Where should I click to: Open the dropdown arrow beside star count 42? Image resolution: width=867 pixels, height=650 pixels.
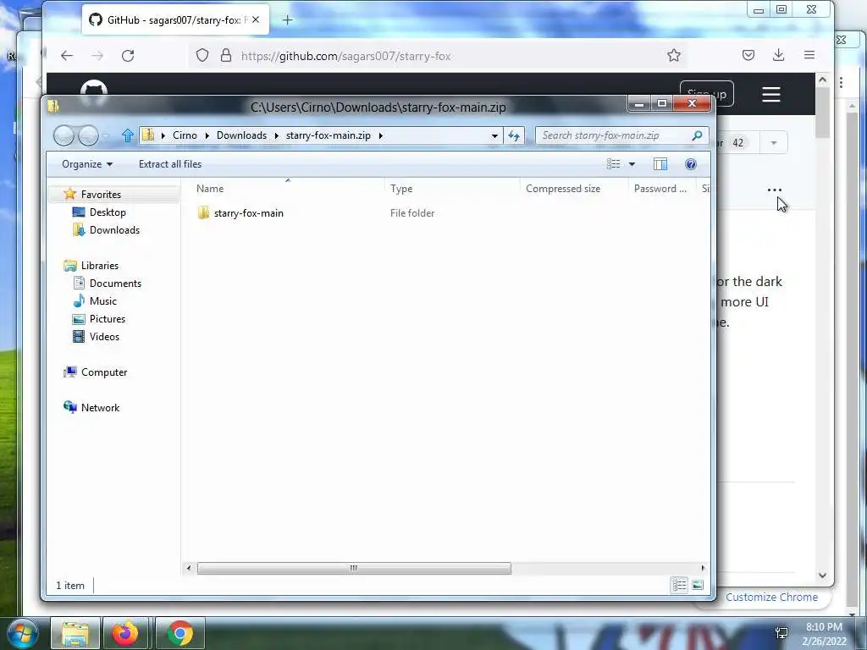[774, 142]
